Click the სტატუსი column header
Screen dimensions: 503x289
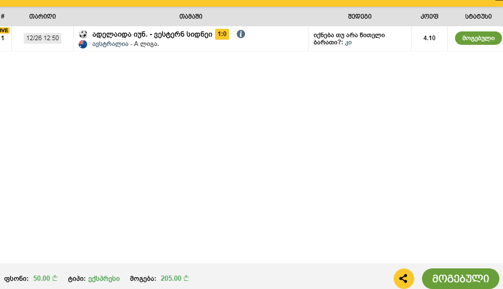[478, 16]
